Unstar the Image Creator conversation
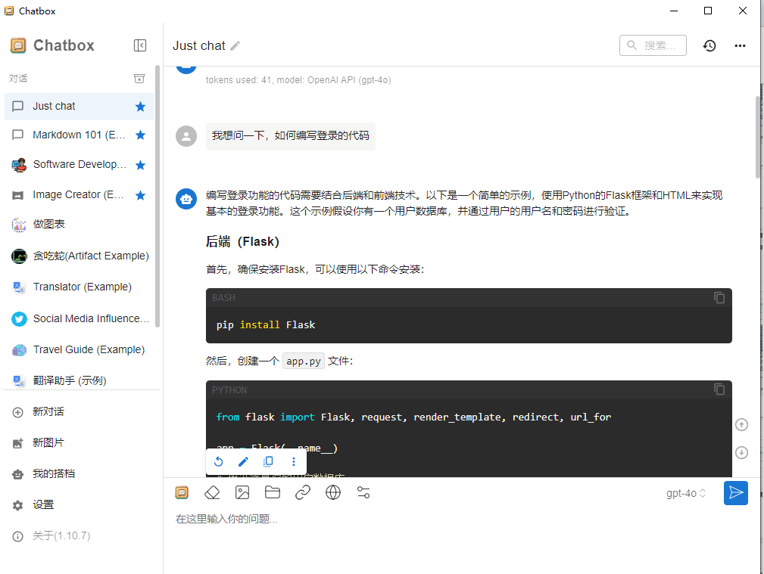 click(x=140, y=195)
